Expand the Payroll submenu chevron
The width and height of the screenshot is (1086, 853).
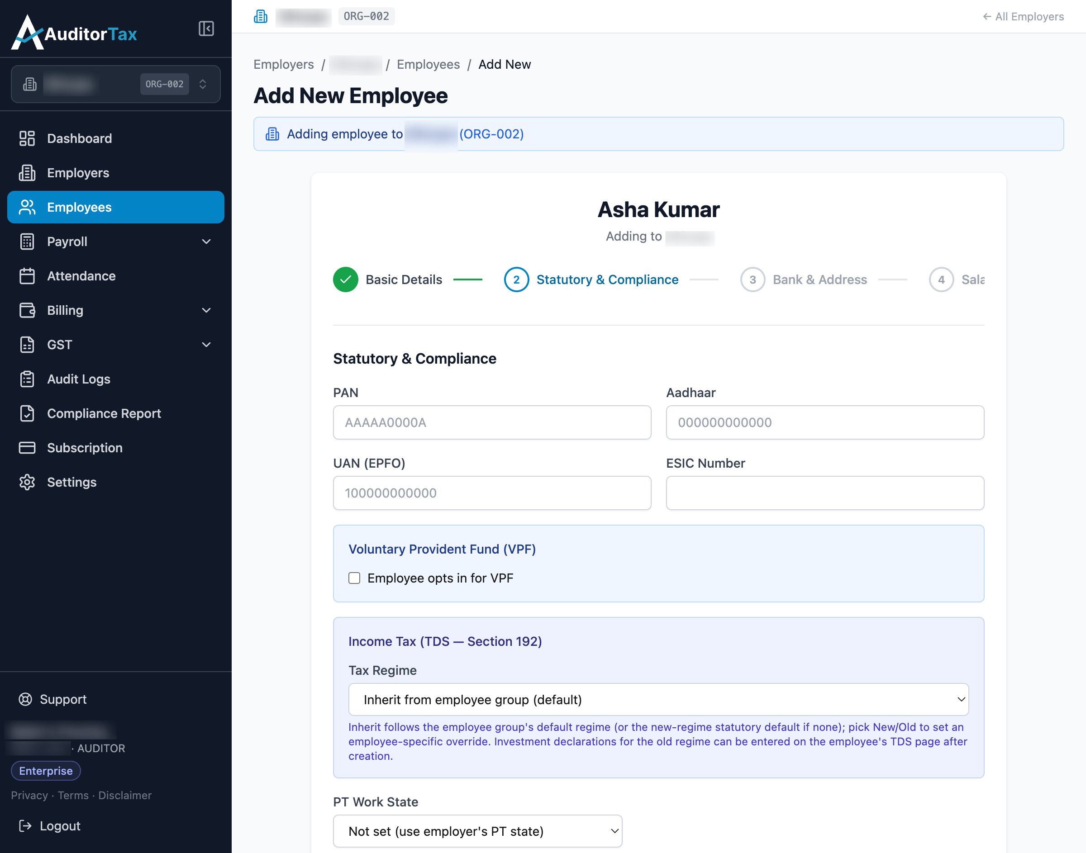pyautogui.click(x=206, y=242)
